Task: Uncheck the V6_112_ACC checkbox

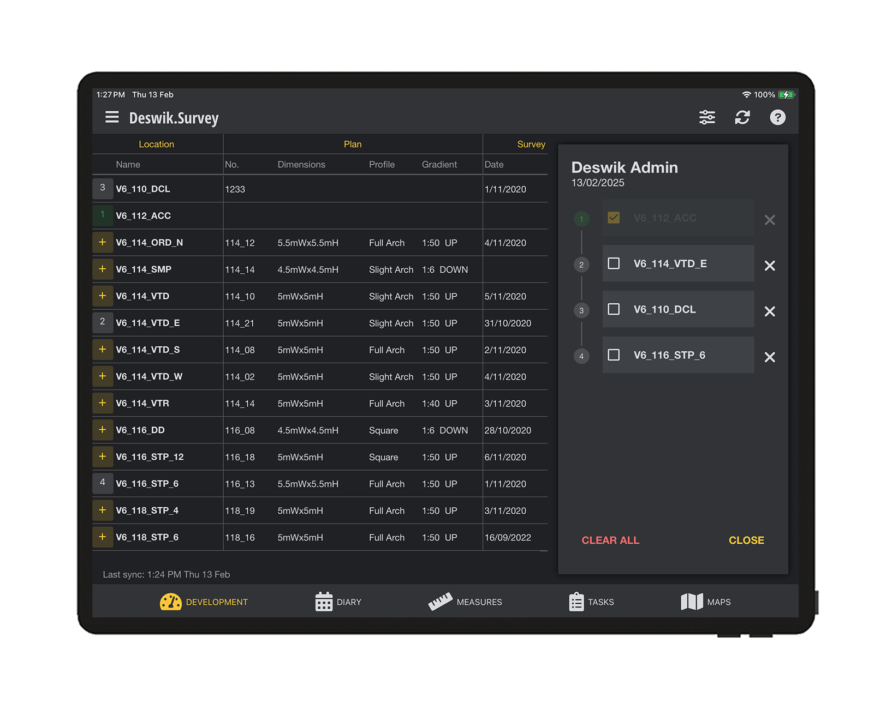Action: pyautogui.click(x=614, y=218)
